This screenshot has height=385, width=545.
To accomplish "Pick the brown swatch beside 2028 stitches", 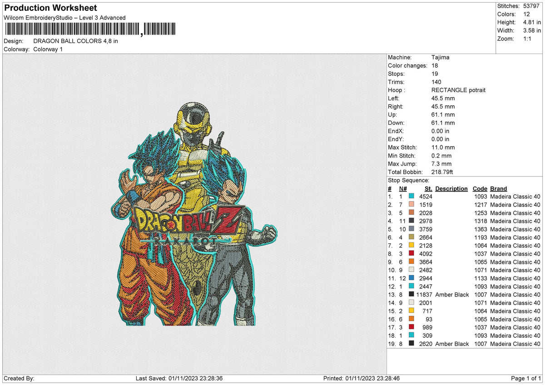I will [x=411, y=213].
